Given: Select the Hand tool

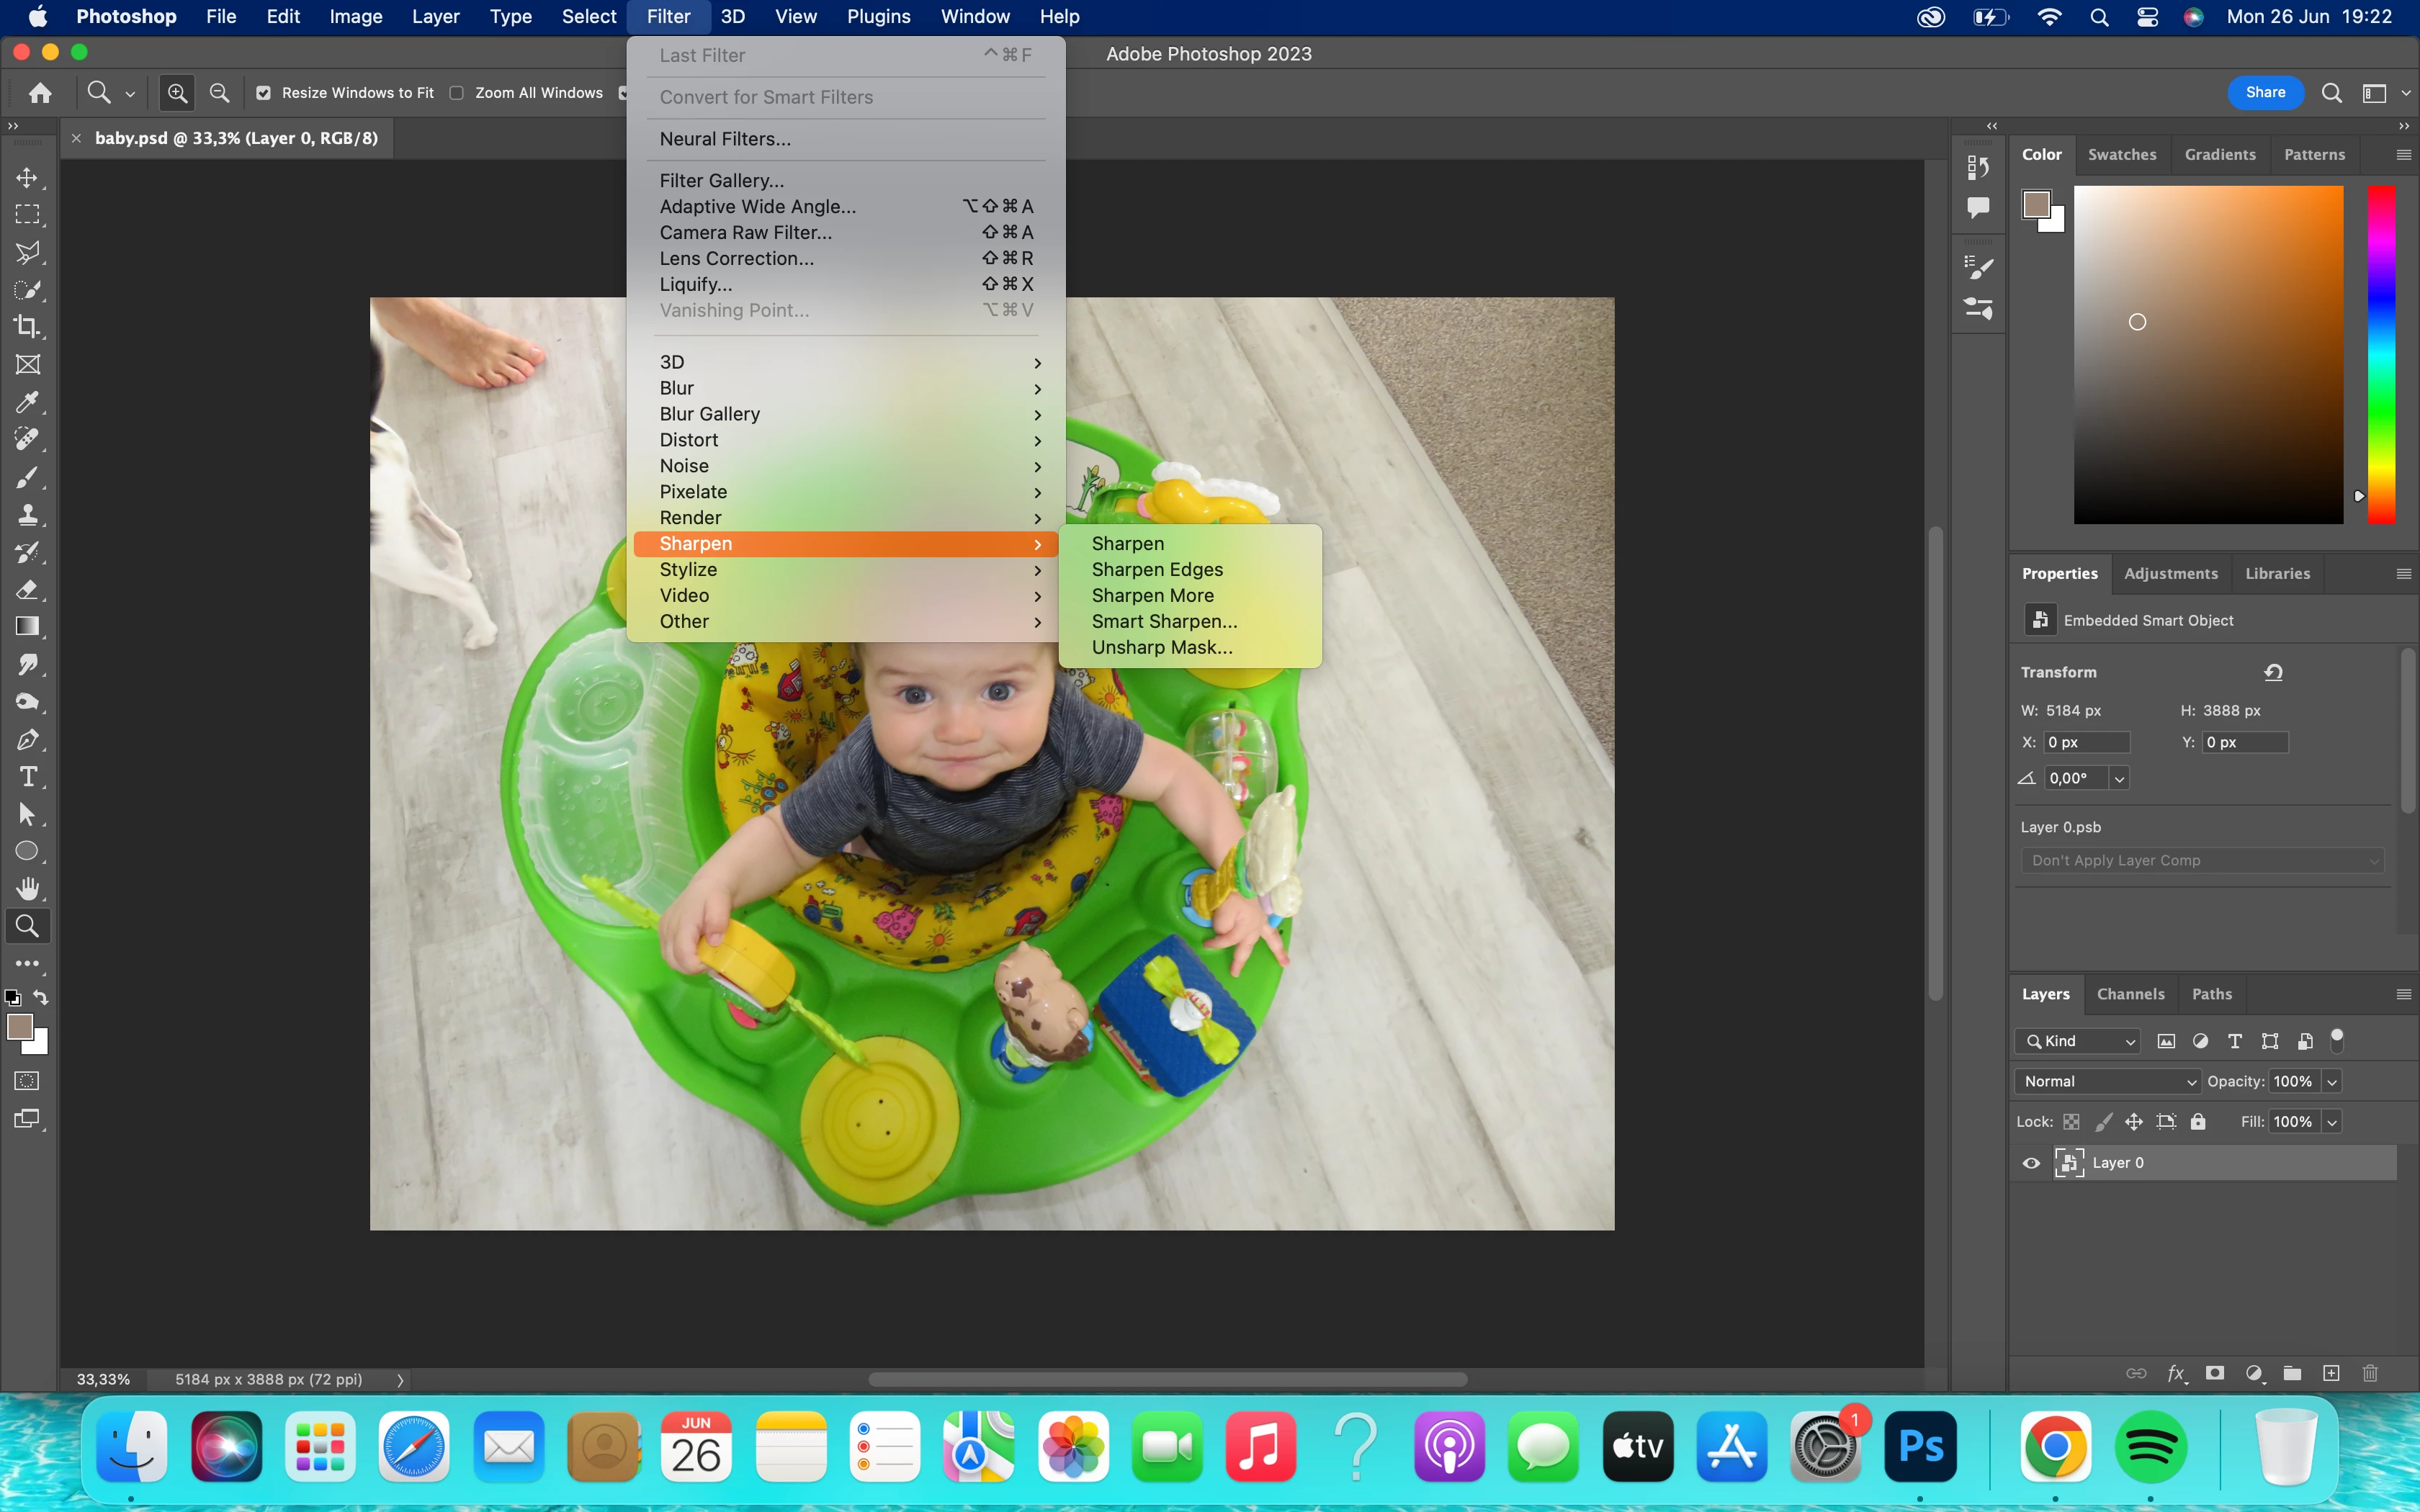Looking at the screenshot, I should [27, 888].
